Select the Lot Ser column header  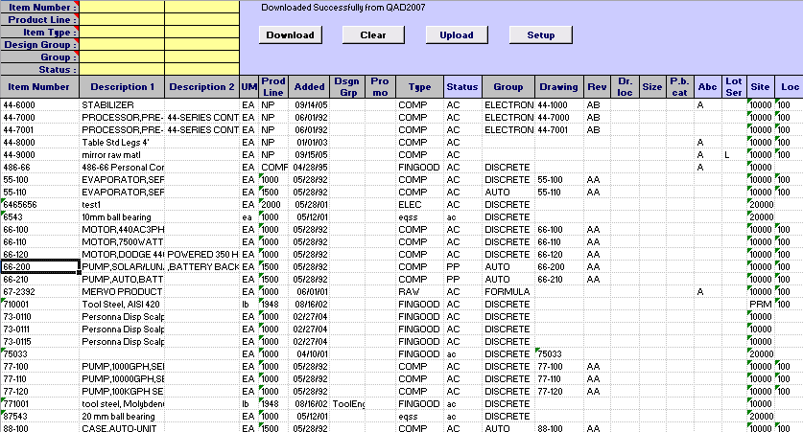pyautogui.click(x=734, y=87)
